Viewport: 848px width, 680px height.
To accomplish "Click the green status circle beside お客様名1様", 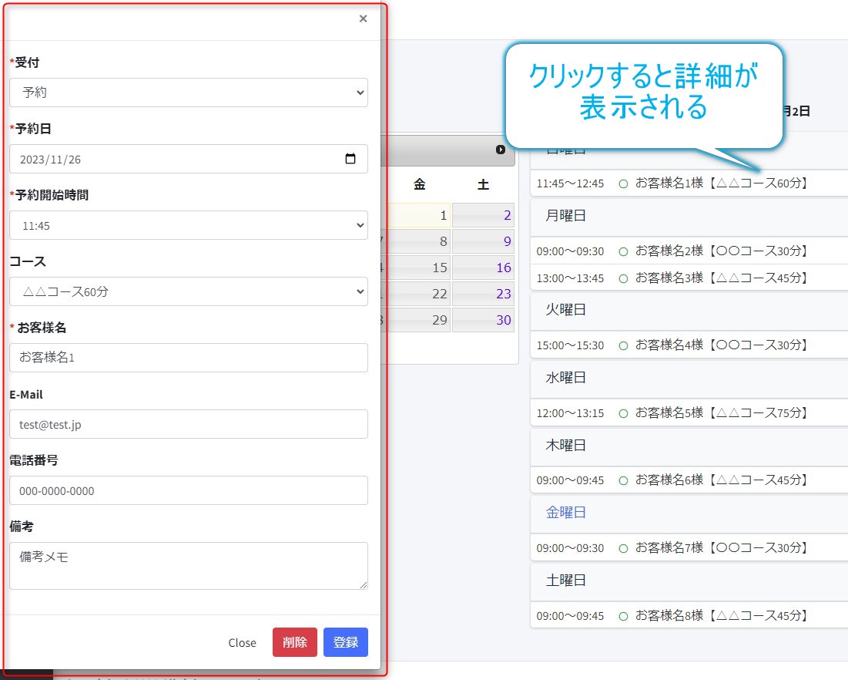I will (622, 183).
